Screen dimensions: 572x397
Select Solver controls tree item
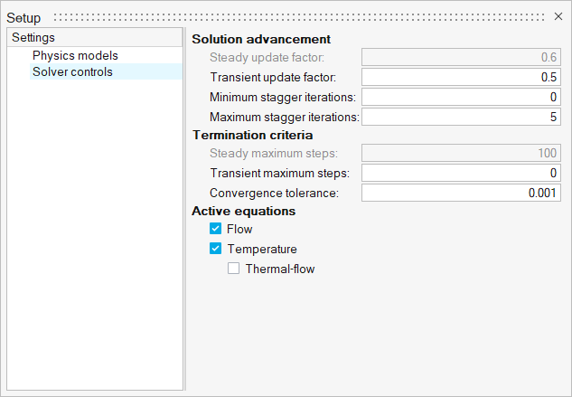tap(72, 71)
